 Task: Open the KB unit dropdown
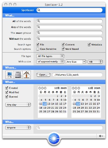pyautogui.click(x=95, y=62)
